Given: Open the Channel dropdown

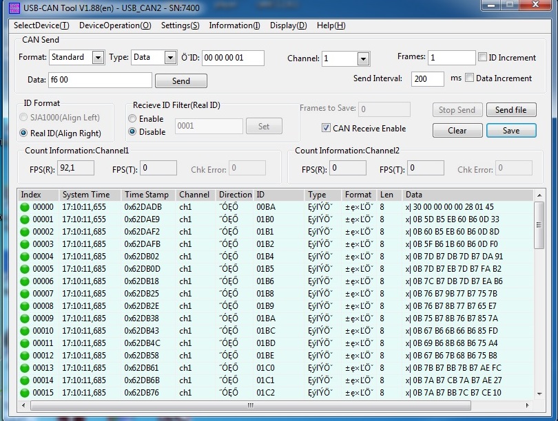Looking at the screenshot, I should pos(363,59).
